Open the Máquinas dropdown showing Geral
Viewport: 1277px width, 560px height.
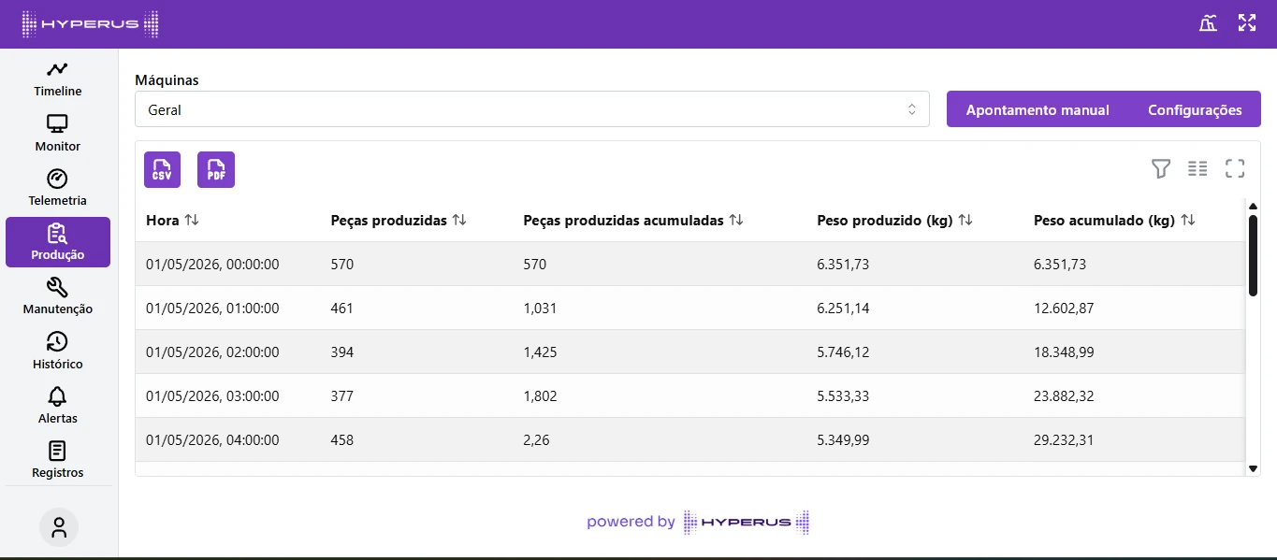click(x=532, y=109)
